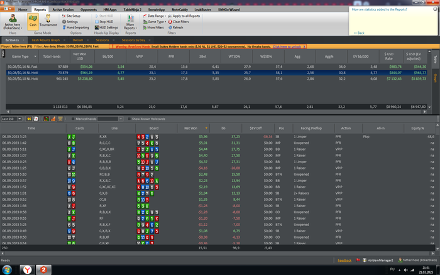Open the SitNGo Wizard ribbon tab
This screenshot has height=275, width=440.
tap(229, 9)
